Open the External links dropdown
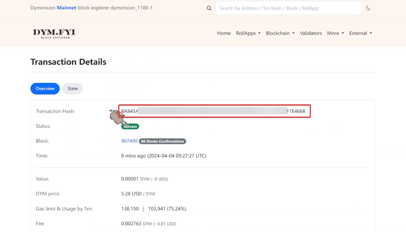 pyautogui.click(x=360, y=33)
